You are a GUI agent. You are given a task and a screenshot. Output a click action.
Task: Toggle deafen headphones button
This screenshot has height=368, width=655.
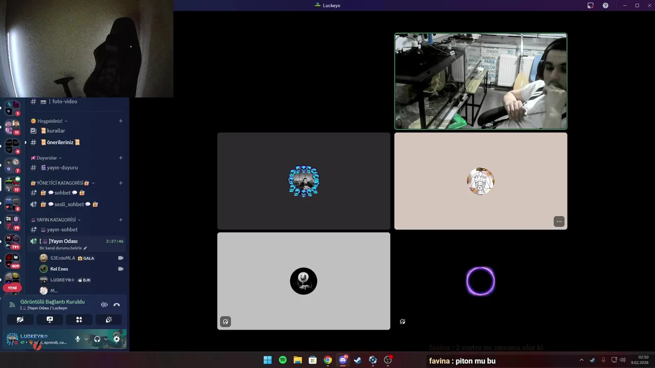(97, 339)
